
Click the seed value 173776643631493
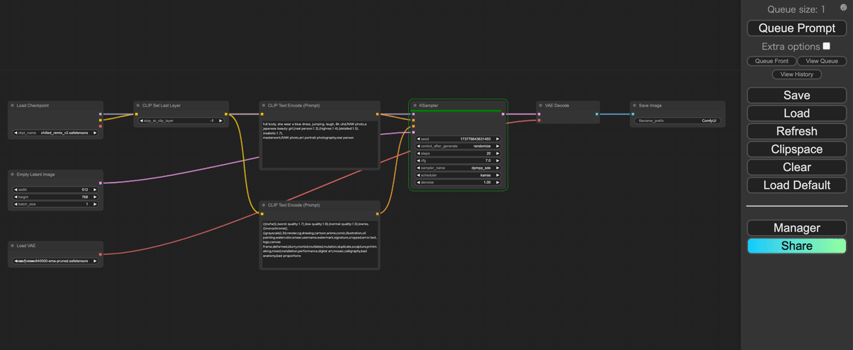pyautogui.click(x=476, y=139)
